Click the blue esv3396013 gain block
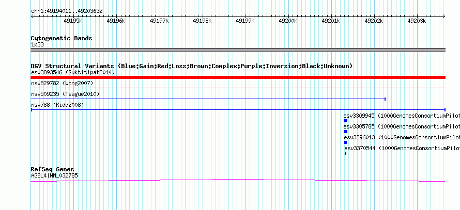 346,142
